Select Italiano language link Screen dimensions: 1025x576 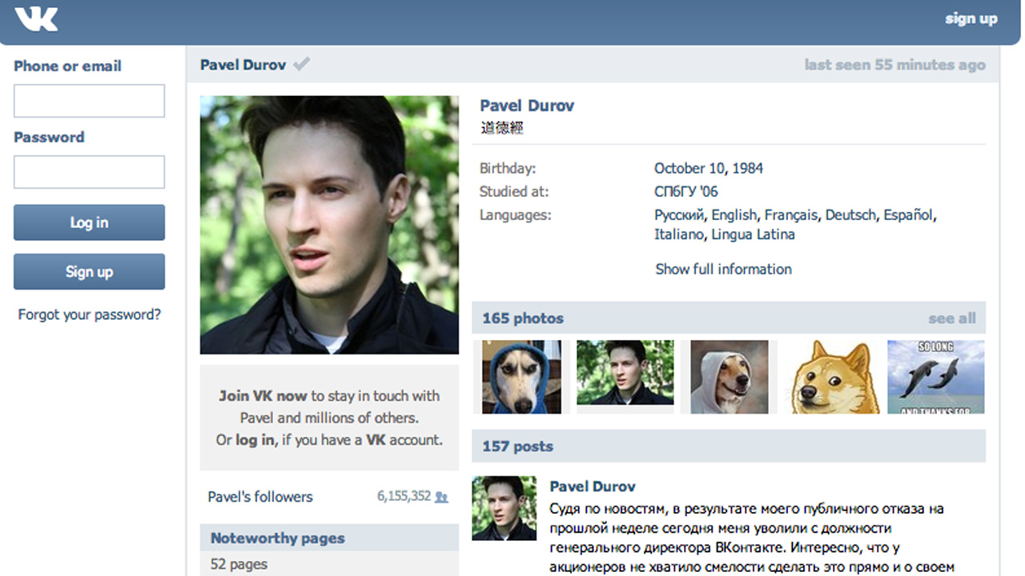coord(678,235)
